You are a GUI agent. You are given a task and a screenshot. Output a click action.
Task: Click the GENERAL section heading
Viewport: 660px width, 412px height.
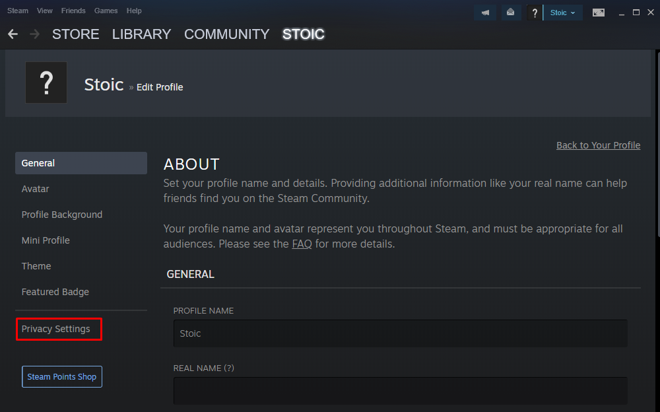[x=190, y=274]
